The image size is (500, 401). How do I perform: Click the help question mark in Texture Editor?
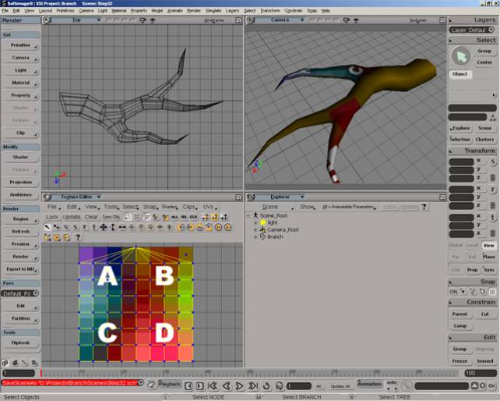point(77,237)
